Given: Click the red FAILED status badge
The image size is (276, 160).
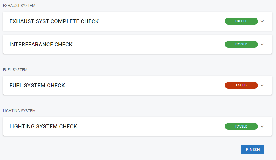Looking at the screenshot, I should click(x=241, y=85).
